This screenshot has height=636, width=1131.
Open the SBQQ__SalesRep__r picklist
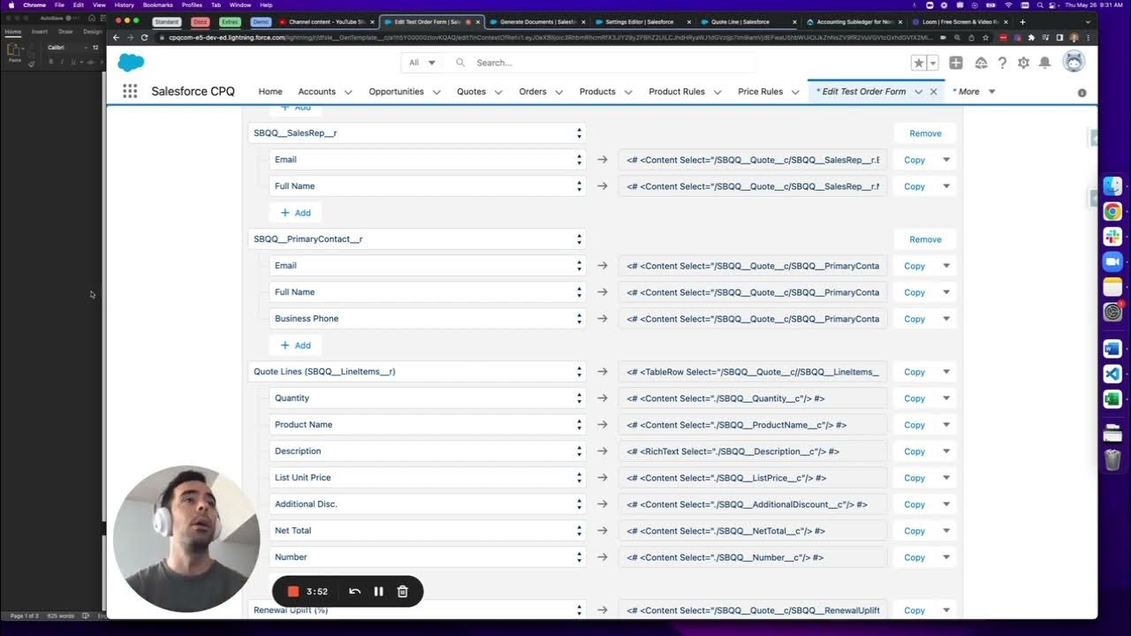417,133
